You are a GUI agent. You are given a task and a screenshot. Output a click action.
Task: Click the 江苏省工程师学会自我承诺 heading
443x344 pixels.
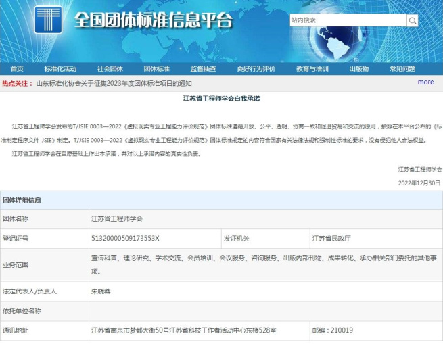click(221, 99)
